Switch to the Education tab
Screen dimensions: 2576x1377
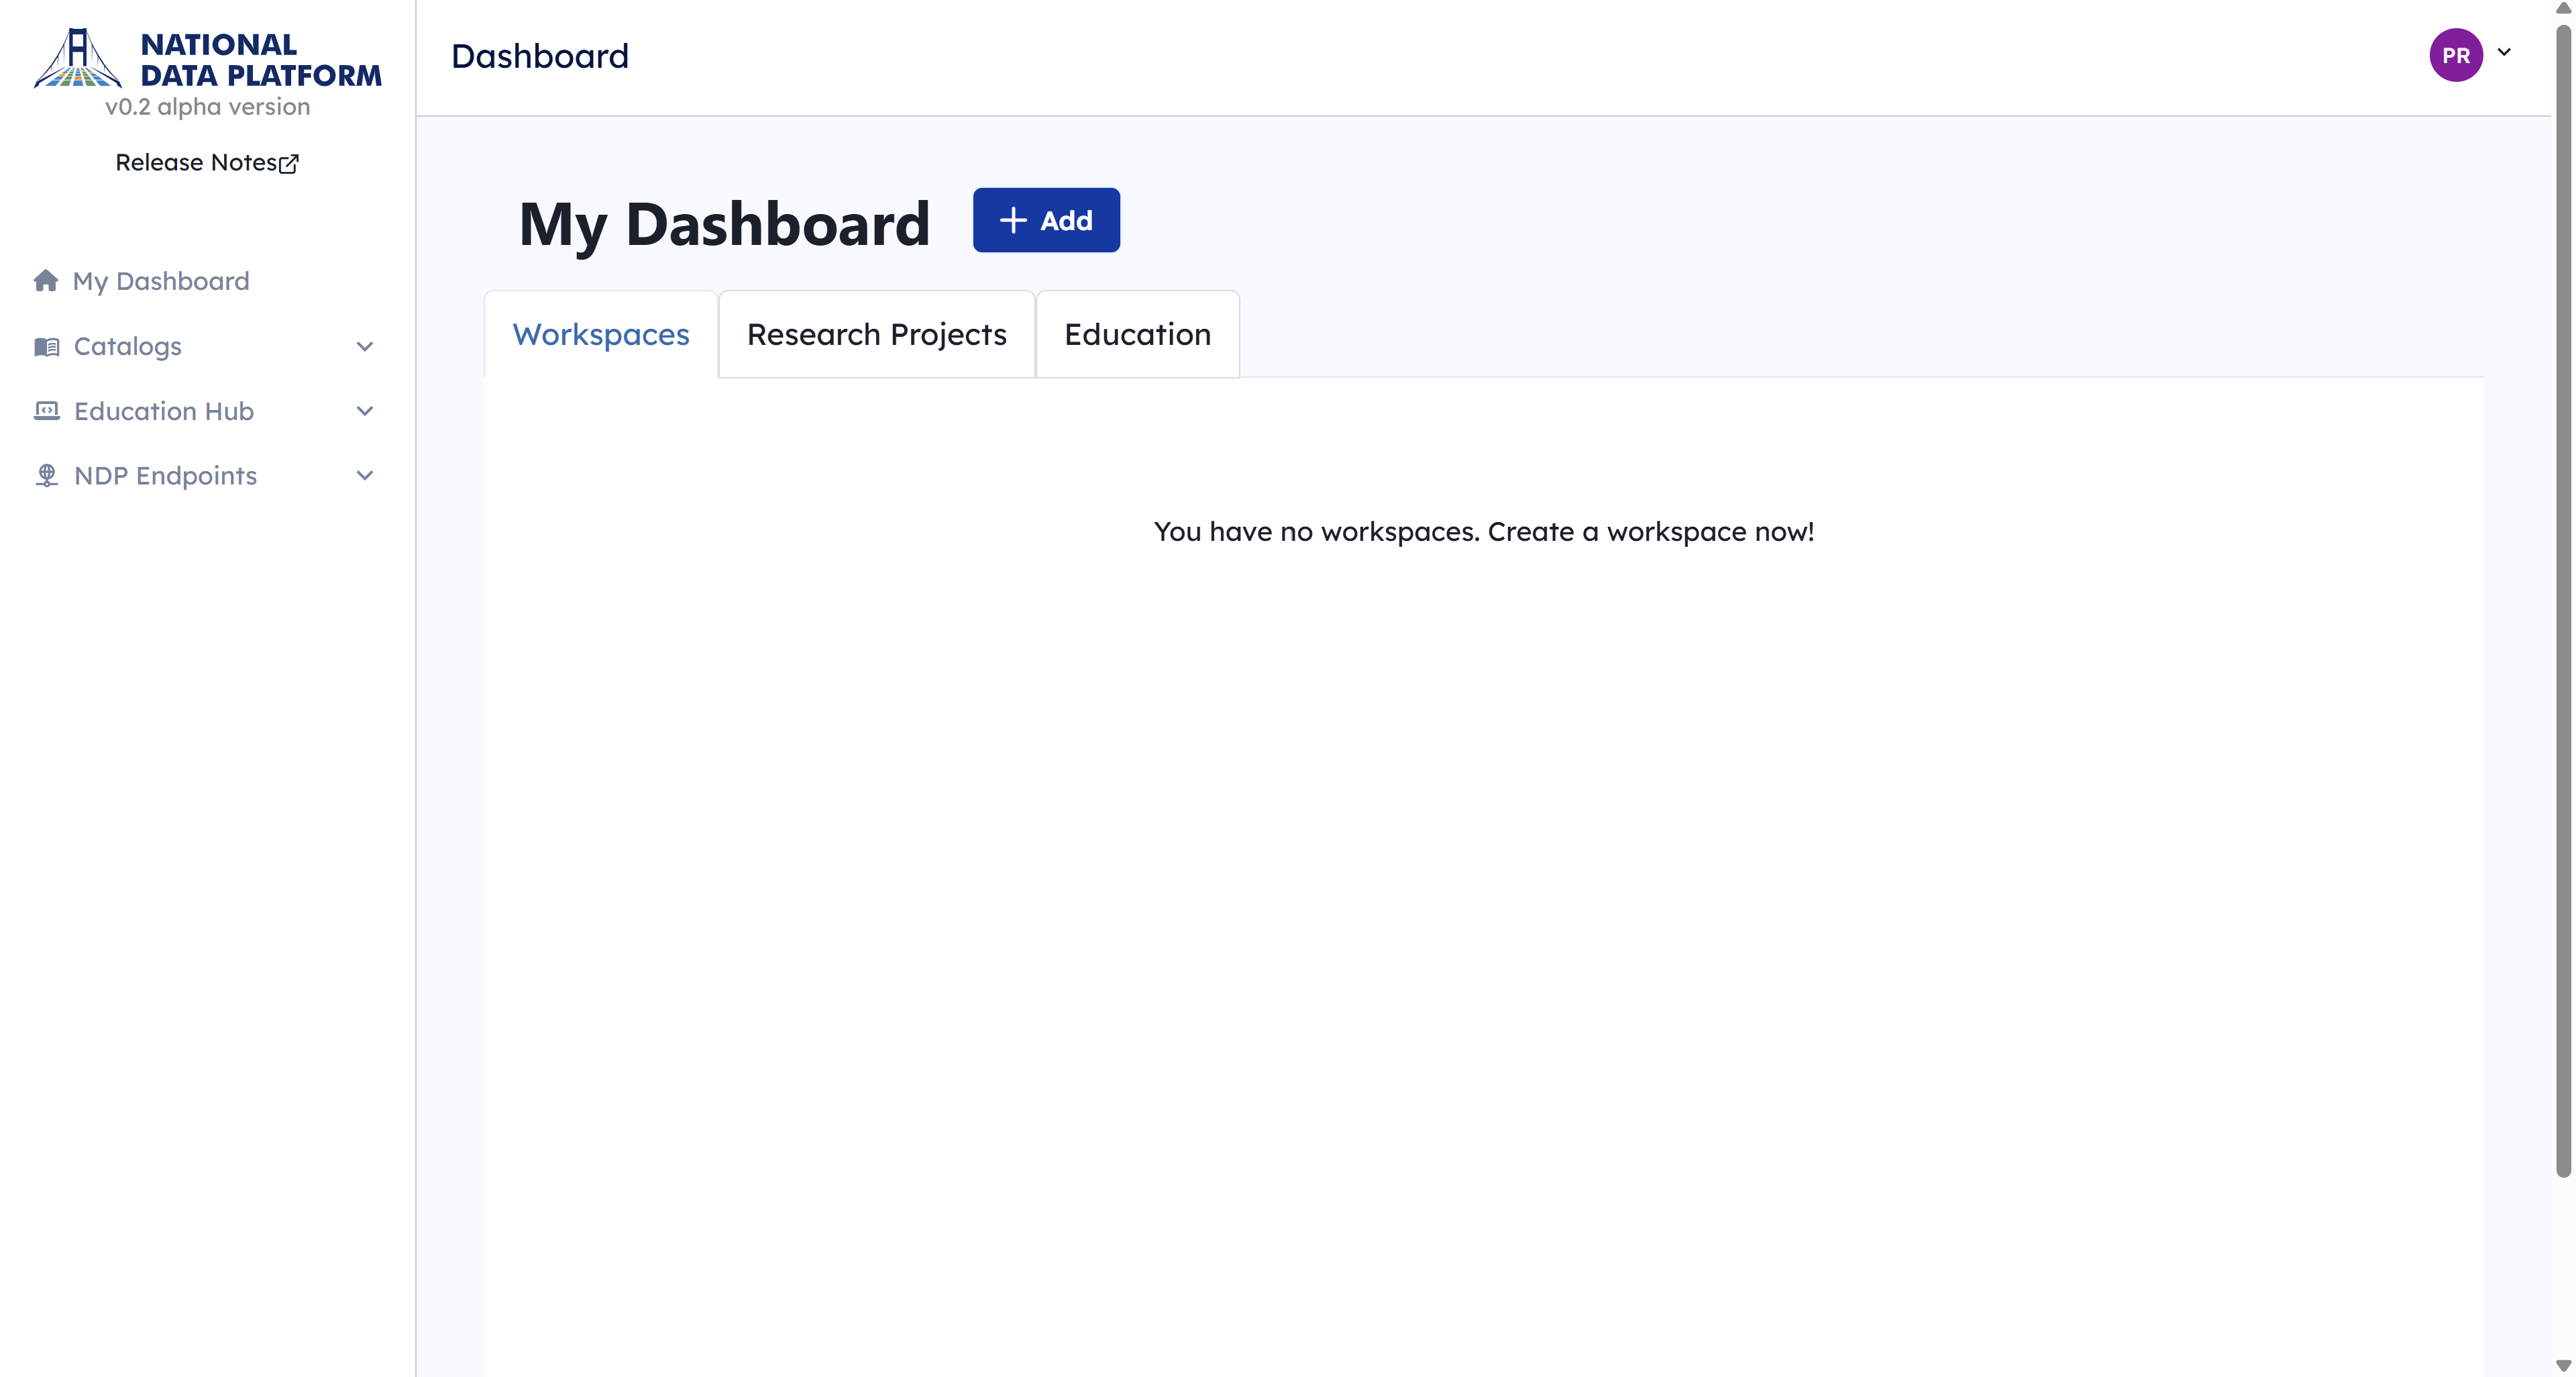(1137, 334)
